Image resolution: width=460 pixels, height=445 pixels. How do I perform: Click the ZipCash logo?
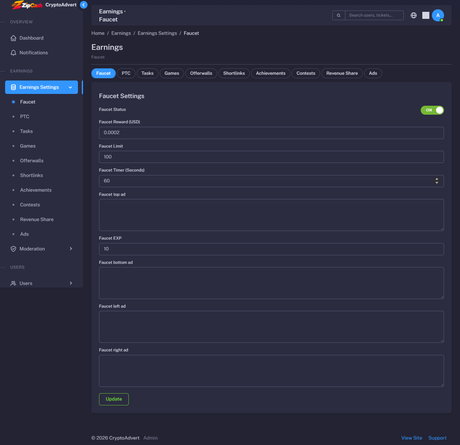pyautogui.click(x=27, y=5)
